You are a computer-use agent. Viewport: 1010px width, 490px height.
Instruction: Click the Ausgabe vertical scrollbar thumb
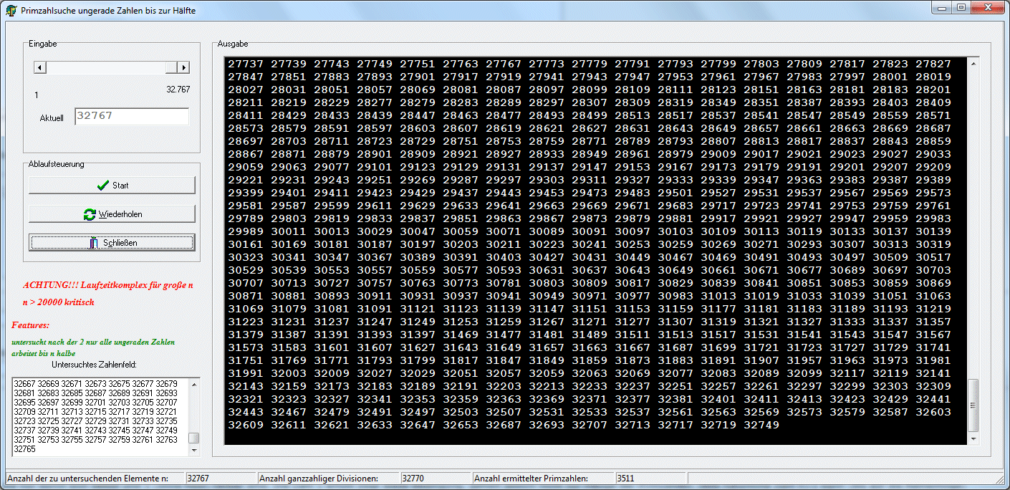973,405
